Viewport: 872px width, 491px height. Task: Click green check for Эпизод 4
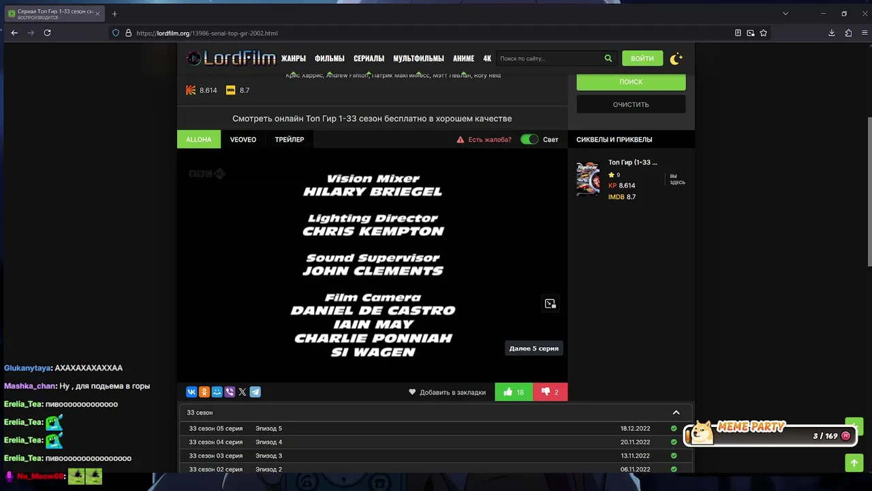[x=674, y=442]
